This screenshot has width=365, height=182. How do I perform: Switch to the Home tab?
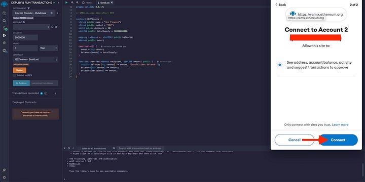click(x=87, y=3)
